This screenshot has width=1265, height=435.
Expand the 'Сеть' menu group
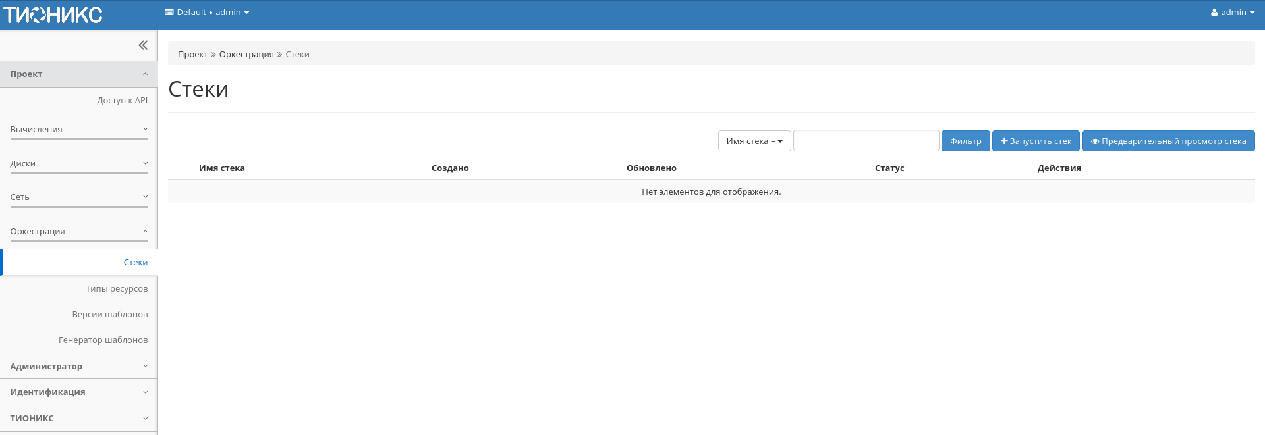point(79,197)
